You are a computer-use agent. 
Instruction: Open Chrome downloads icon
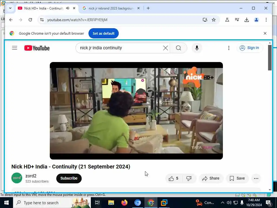click(247, 20)
